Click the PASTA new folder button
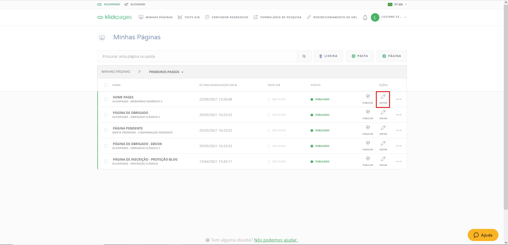This screenshot has height=245, width=508. [x=360, y=56]
